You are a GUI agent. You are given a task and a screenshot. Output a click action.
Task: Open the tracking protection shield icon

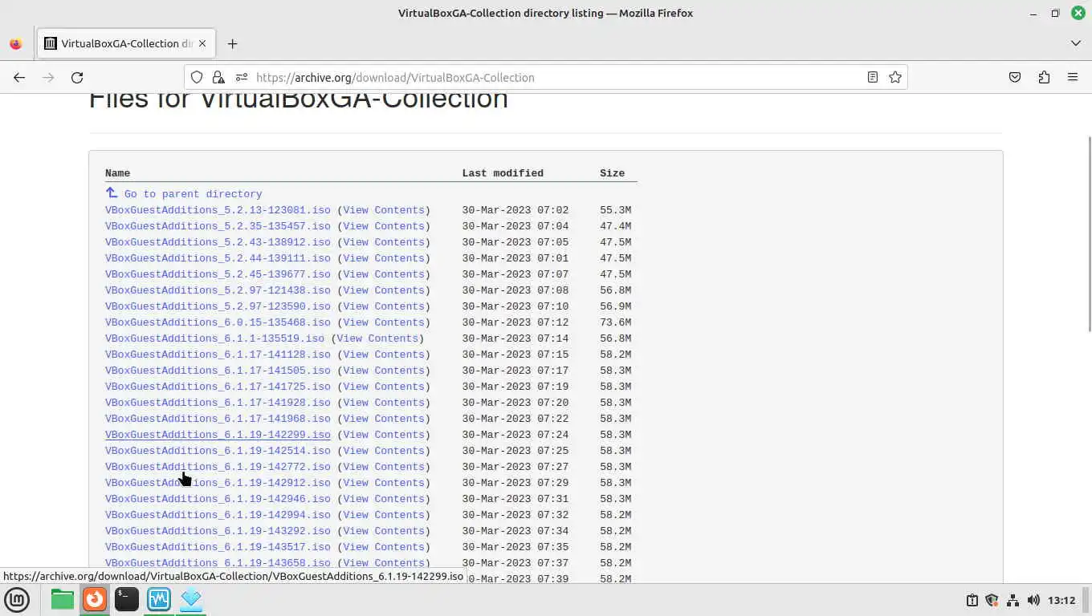click(x=197, y=77)
